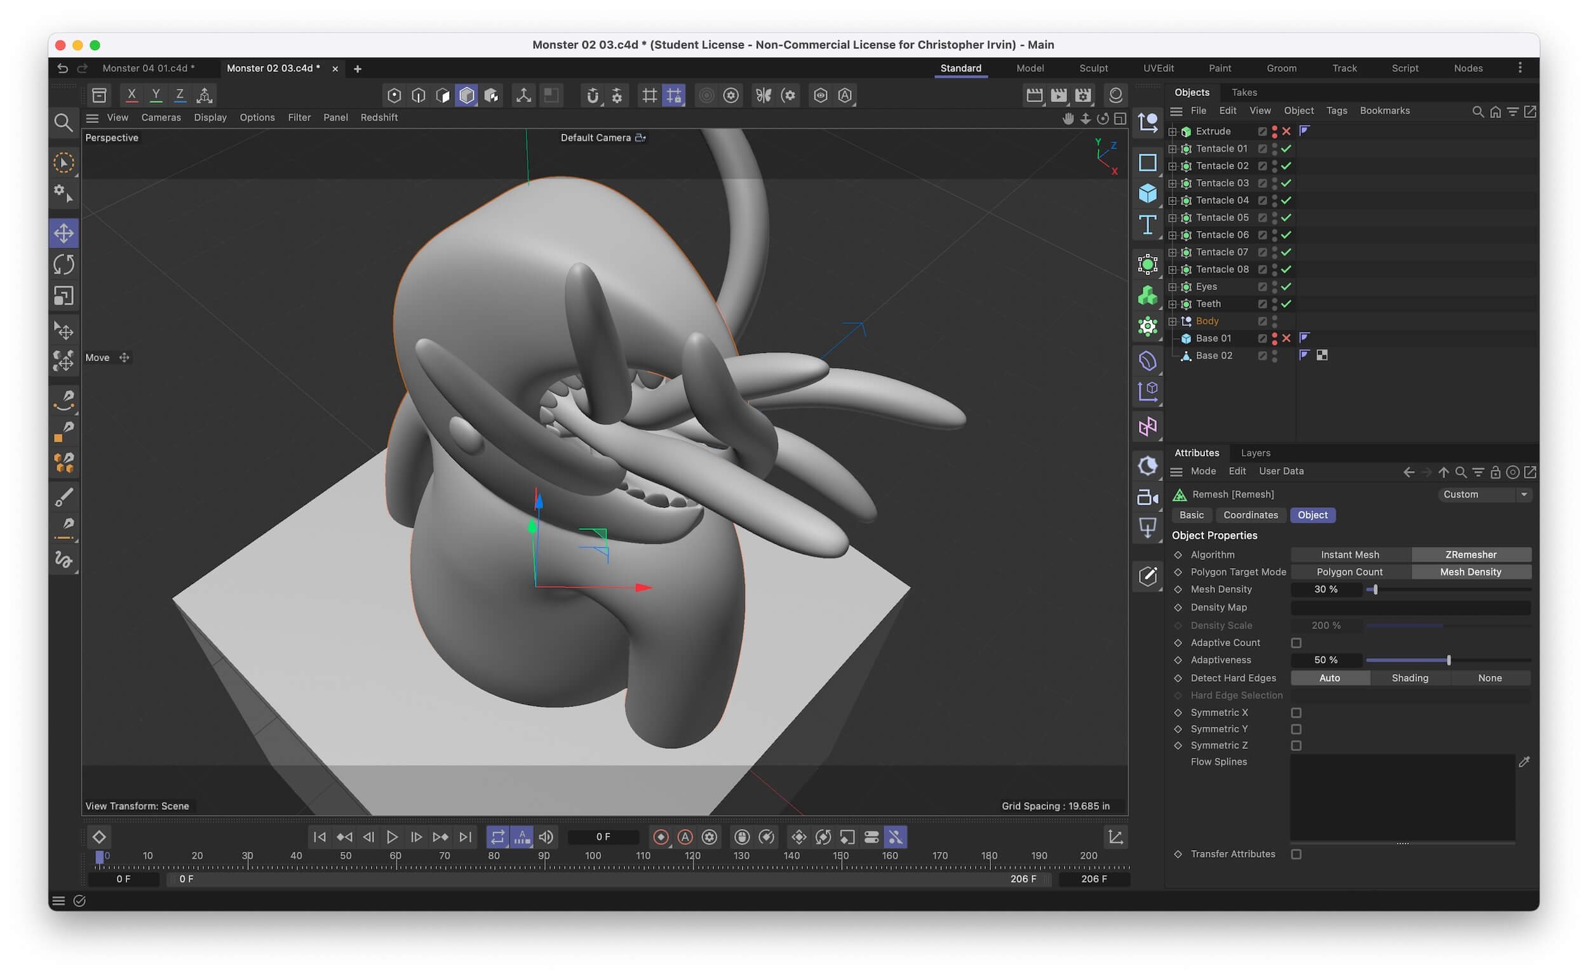Toggle Autokeying button
1588x975 pixels.
coord(685,837)
